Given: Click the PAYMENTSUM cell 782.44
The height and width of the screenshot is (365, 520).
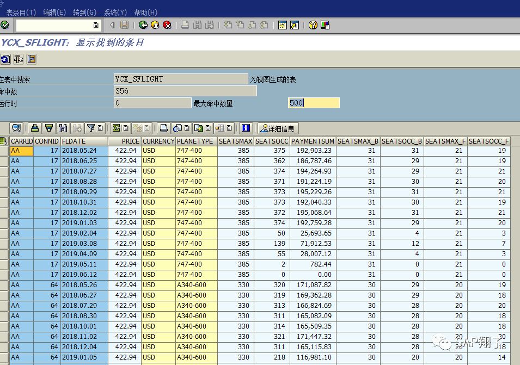Looking at the screenshot, I should [x=313, y=264].
